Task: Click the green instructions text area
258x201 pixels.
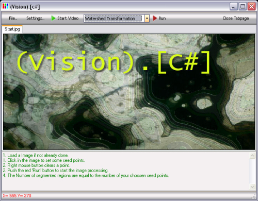Action: (x=125, y=171)
